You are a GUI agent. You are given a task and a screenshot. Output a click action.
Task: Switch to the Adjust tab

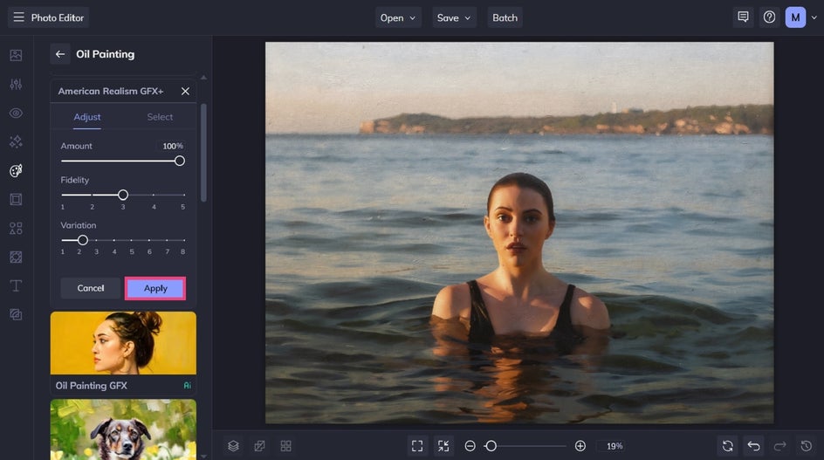87,117
